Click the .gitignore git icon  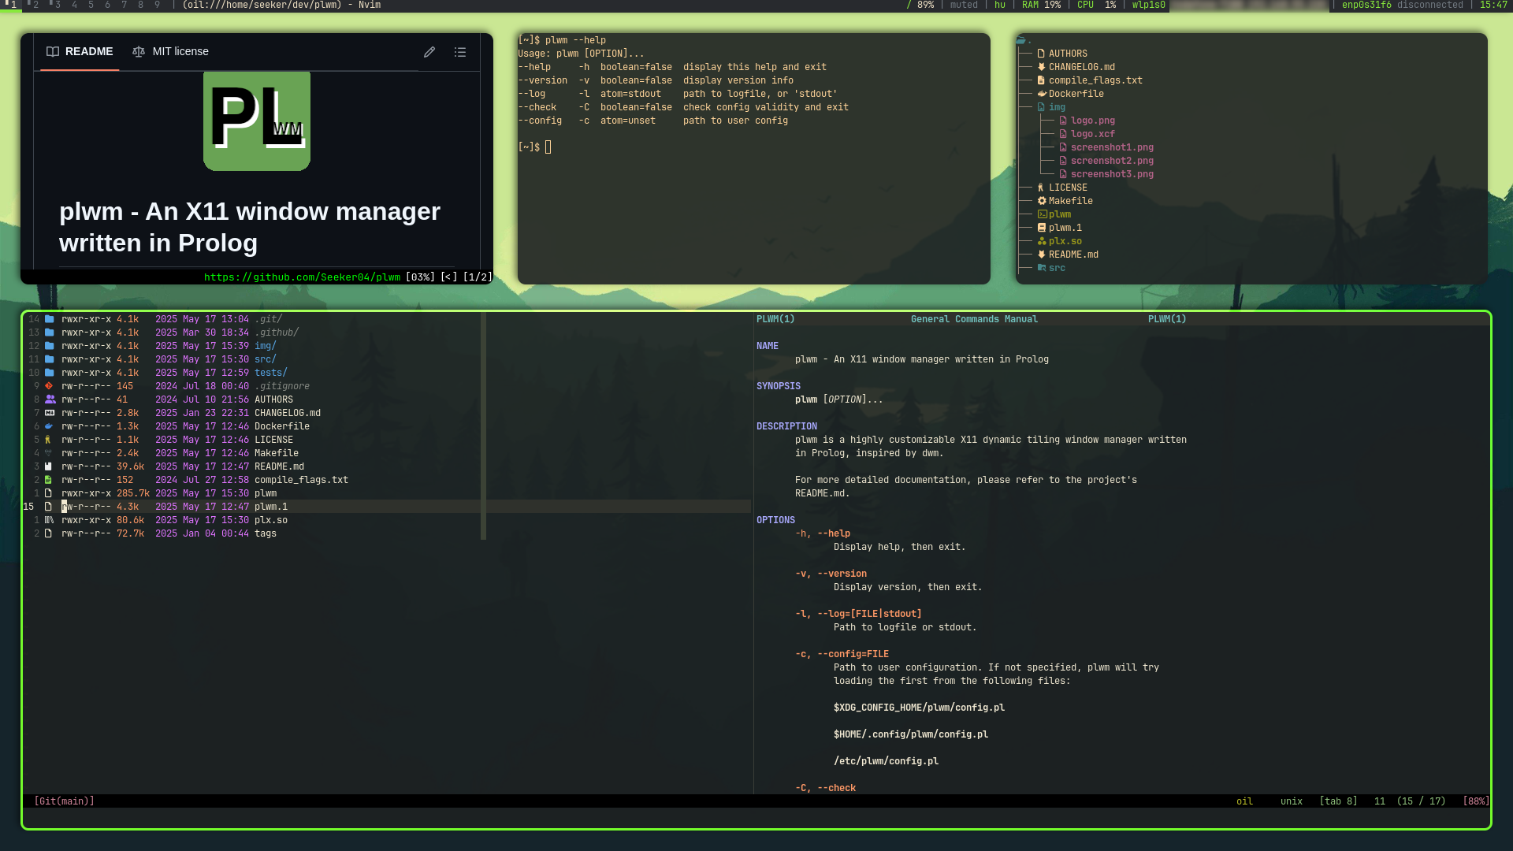(49, 386)
